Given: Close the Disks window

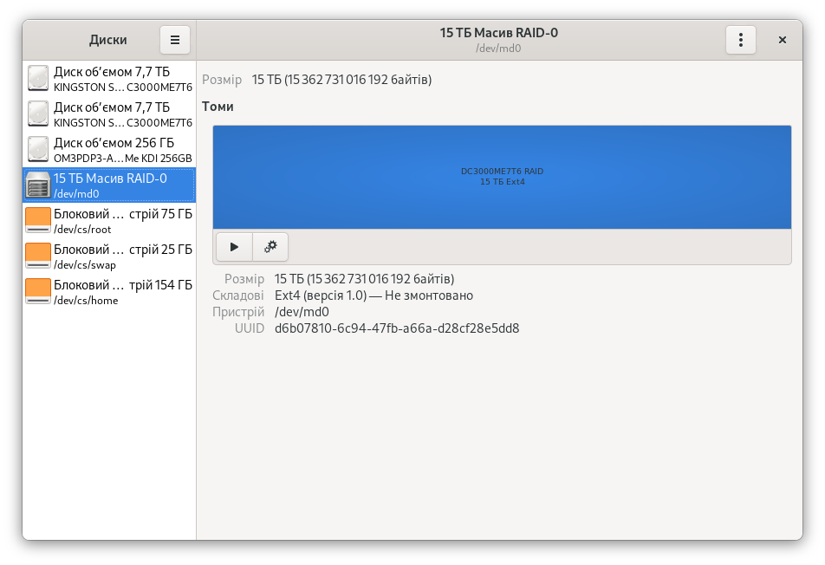Looking at the screenshot, I should tap(782, 40).
